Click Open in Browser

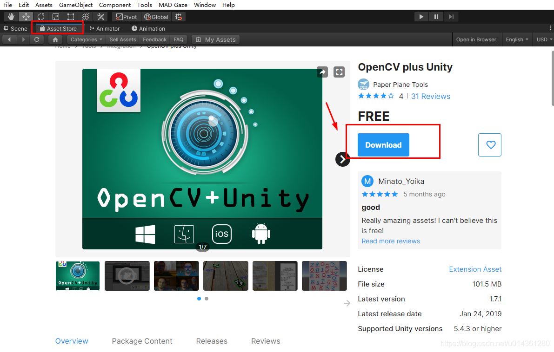[x=476, y=39]
